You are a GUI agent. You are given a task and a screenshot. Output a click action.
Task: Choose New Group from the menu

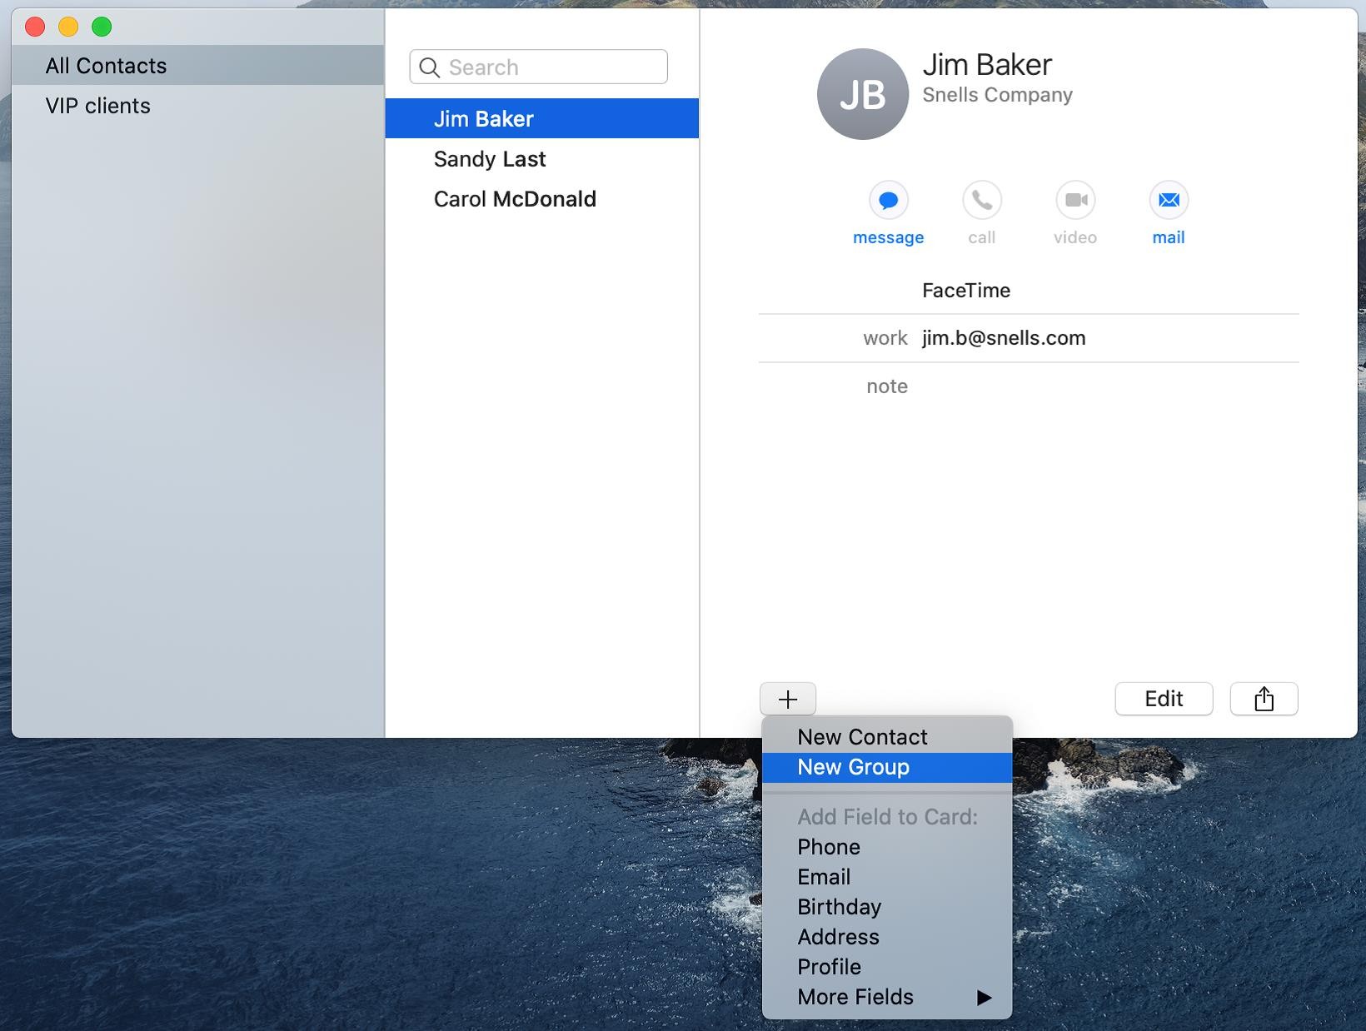pyautogui.click(x=887, y=767)
